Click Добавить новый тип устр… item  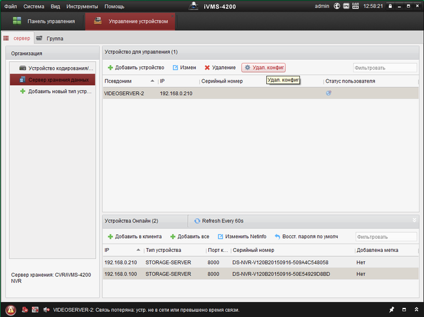click(x=52, y=91)
